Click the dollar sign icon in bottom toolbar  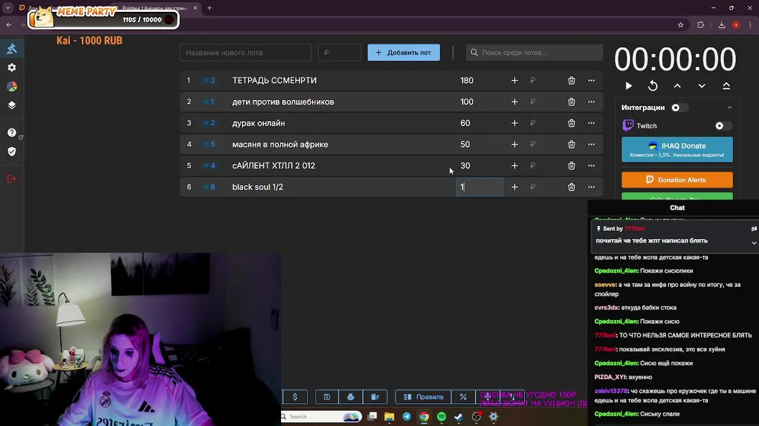click(295, 397)
